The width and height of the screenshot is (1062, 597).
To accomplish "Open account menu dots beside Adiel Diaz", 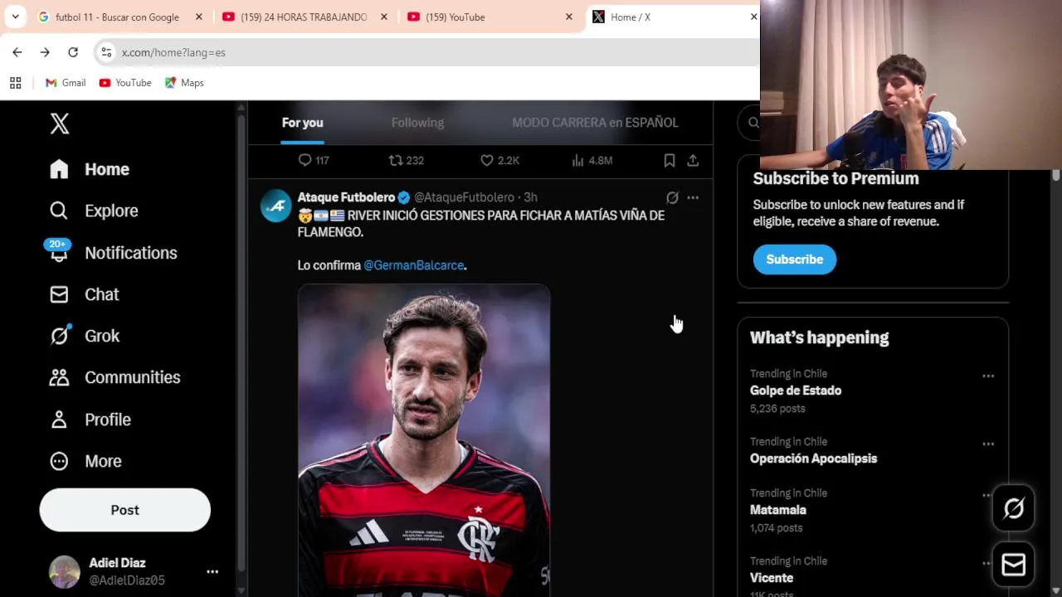I will click(212, 571).
